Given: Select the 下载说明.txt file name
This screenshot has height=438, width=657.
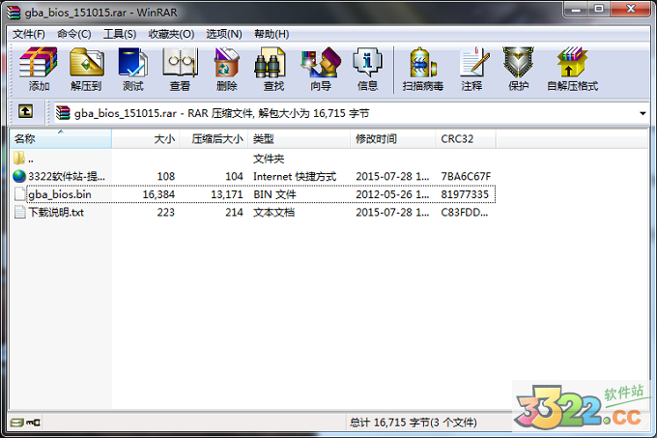Looking at the screenshot, I should tap(56, 213).
